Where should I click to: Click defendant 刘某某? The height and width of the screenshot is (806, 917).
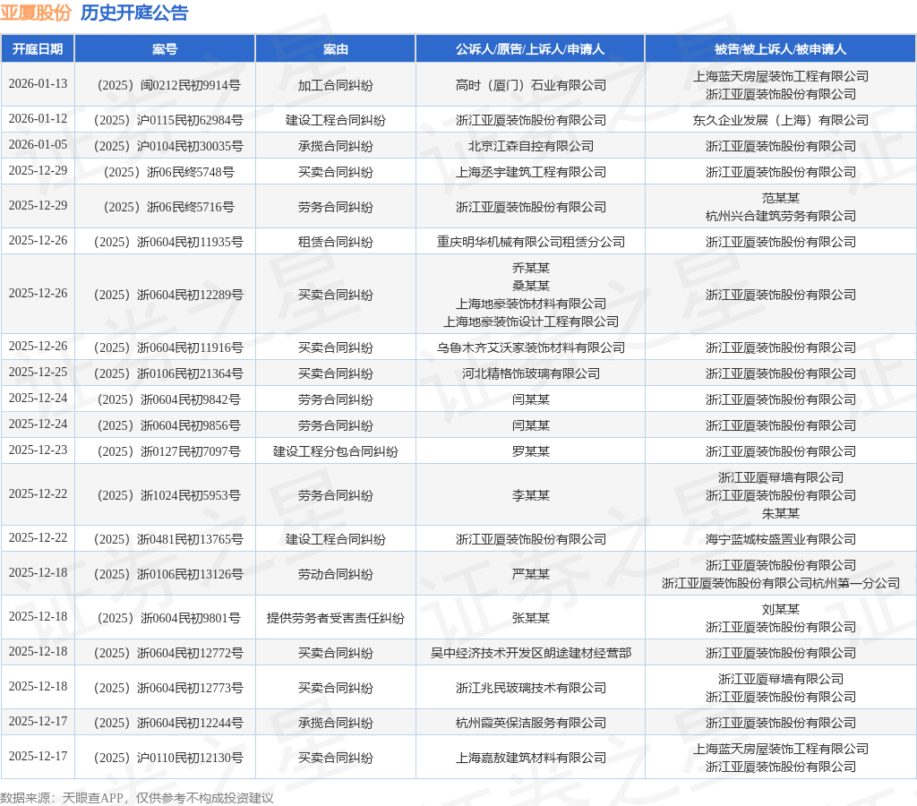pyautogui.click(x=780, y=609)
